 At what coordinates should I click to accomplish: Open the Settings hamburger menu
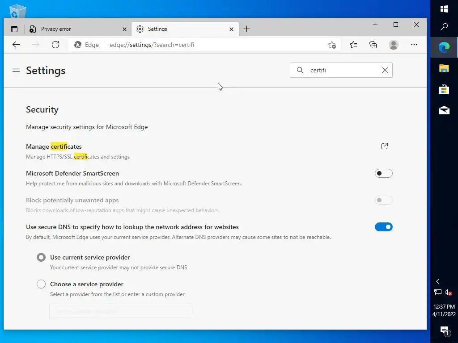[x=16, y=70]
